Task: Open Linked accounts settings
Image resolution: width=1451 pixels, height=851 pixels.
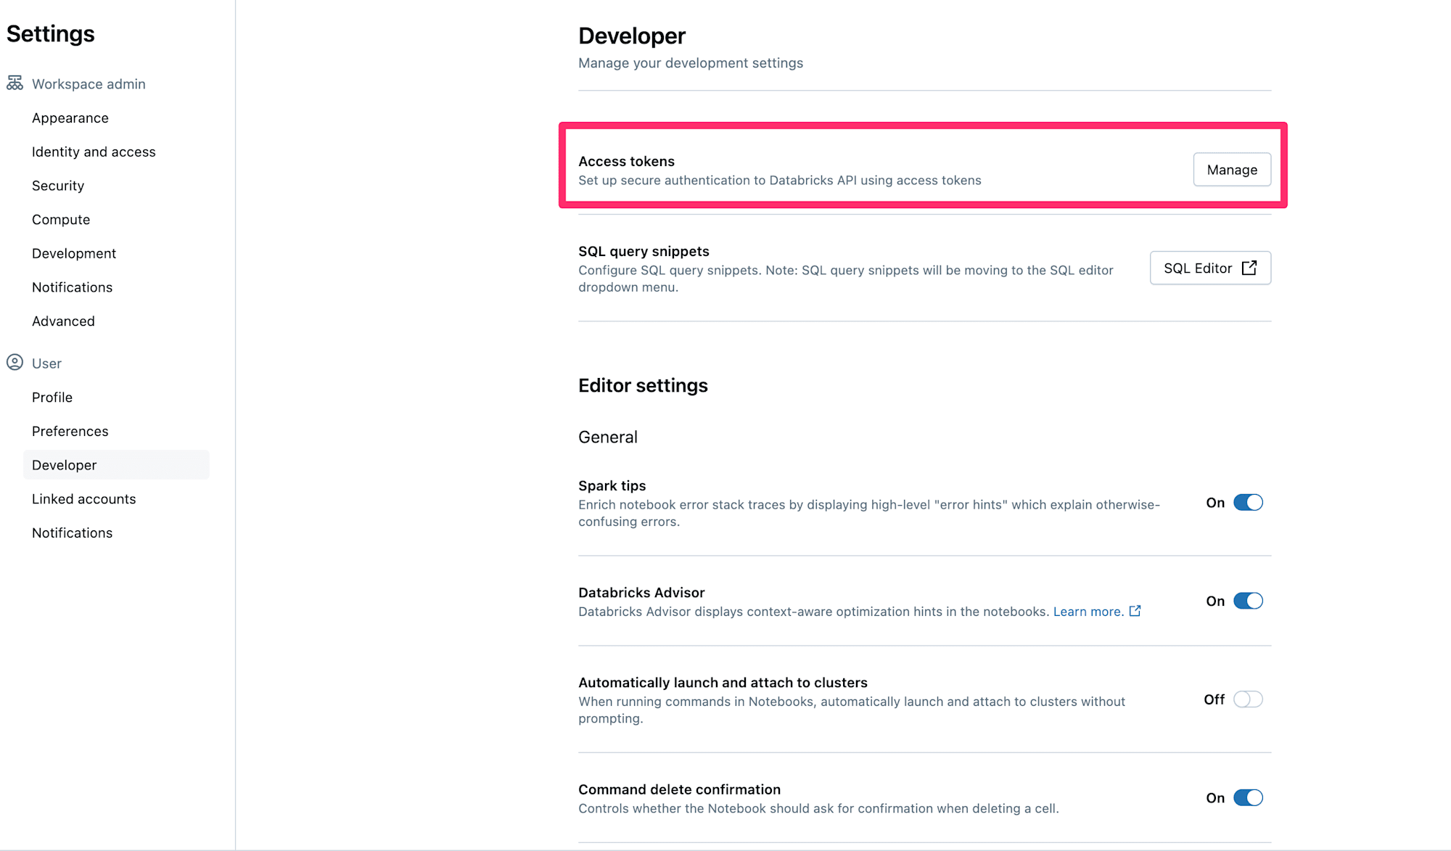Action: (84, 498)
